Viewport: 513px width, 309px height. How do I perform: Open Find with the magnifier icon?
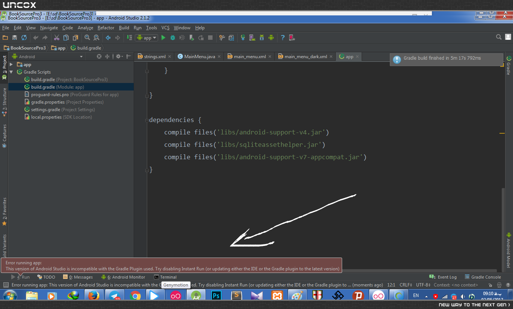coord(87,38)
